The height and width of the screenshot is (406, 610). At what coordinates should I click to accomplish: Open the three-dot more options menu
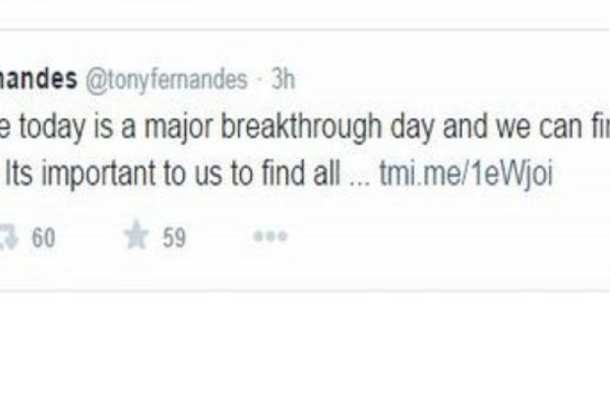tap(270, 237)
